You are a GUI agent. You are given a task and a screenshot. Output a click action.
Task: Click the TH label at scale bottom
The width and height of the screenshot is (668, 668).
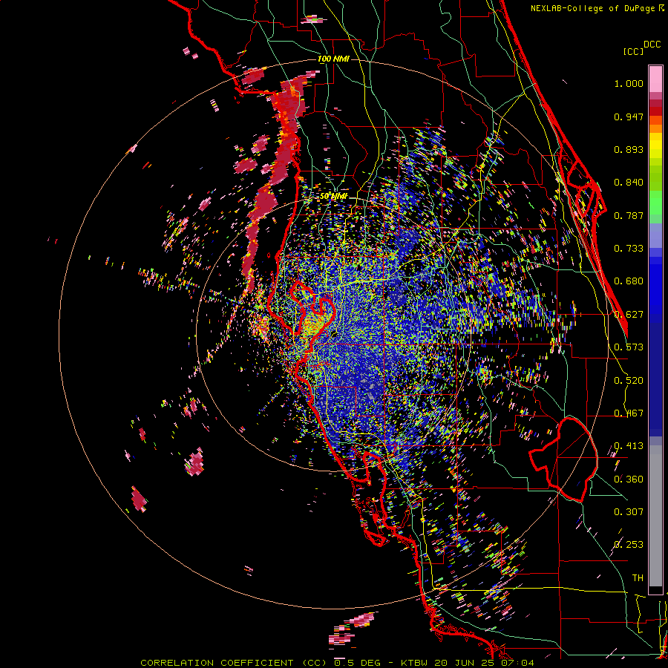(x=638, y=578)
